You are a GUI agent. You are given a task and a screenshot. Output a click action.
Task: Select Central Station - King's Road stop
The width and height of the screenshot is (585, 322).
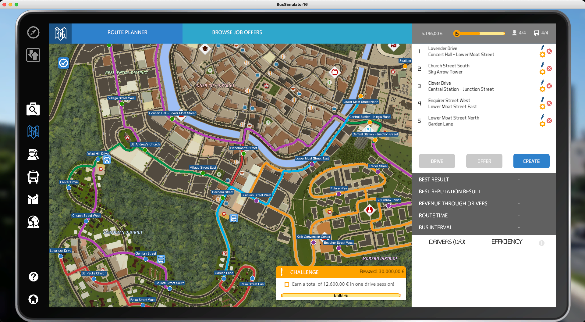[x=370, y=122]
